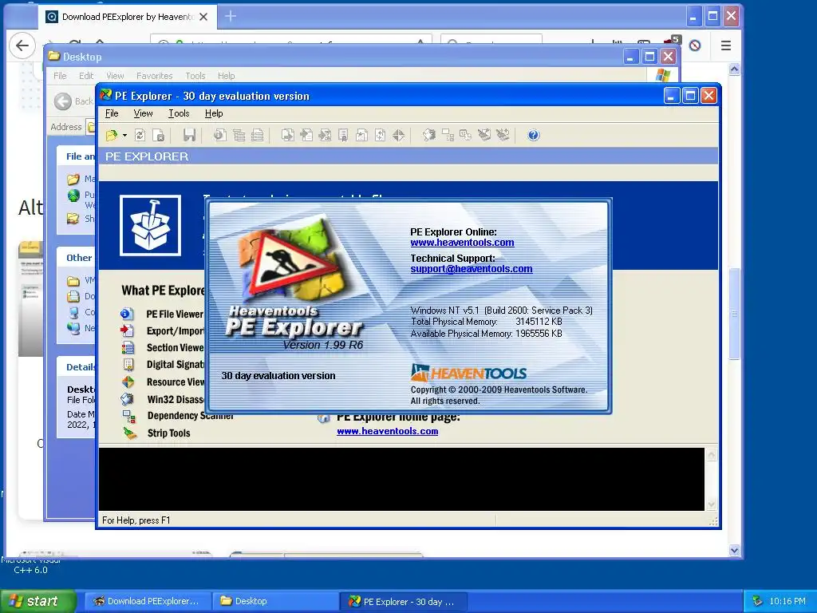Click the Disassembler toolbar icon

point(428,136)
